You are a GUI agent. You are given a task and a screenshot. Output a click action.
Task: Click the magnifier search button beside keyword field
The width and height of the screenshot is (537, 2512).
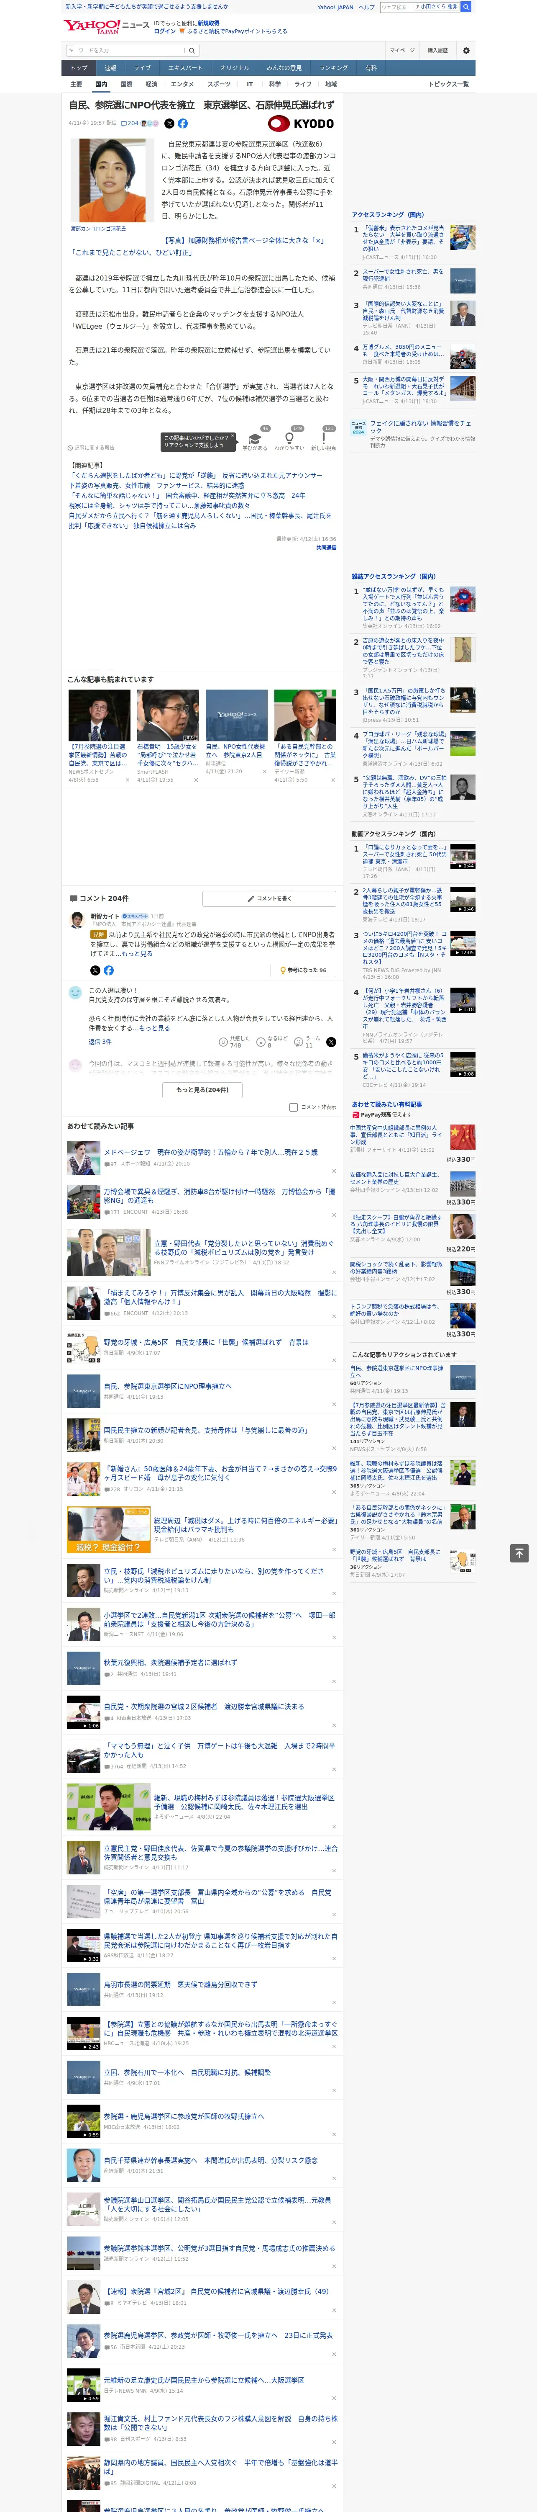pyautogui.click(x=192, y=50)
